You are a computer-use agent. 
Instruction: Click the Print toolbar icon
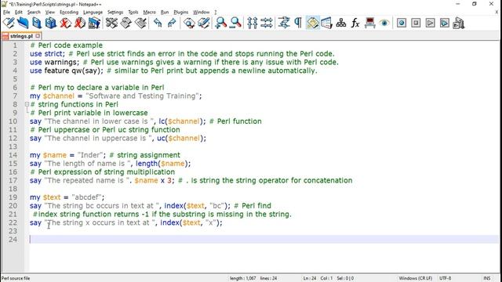point(94,23)
